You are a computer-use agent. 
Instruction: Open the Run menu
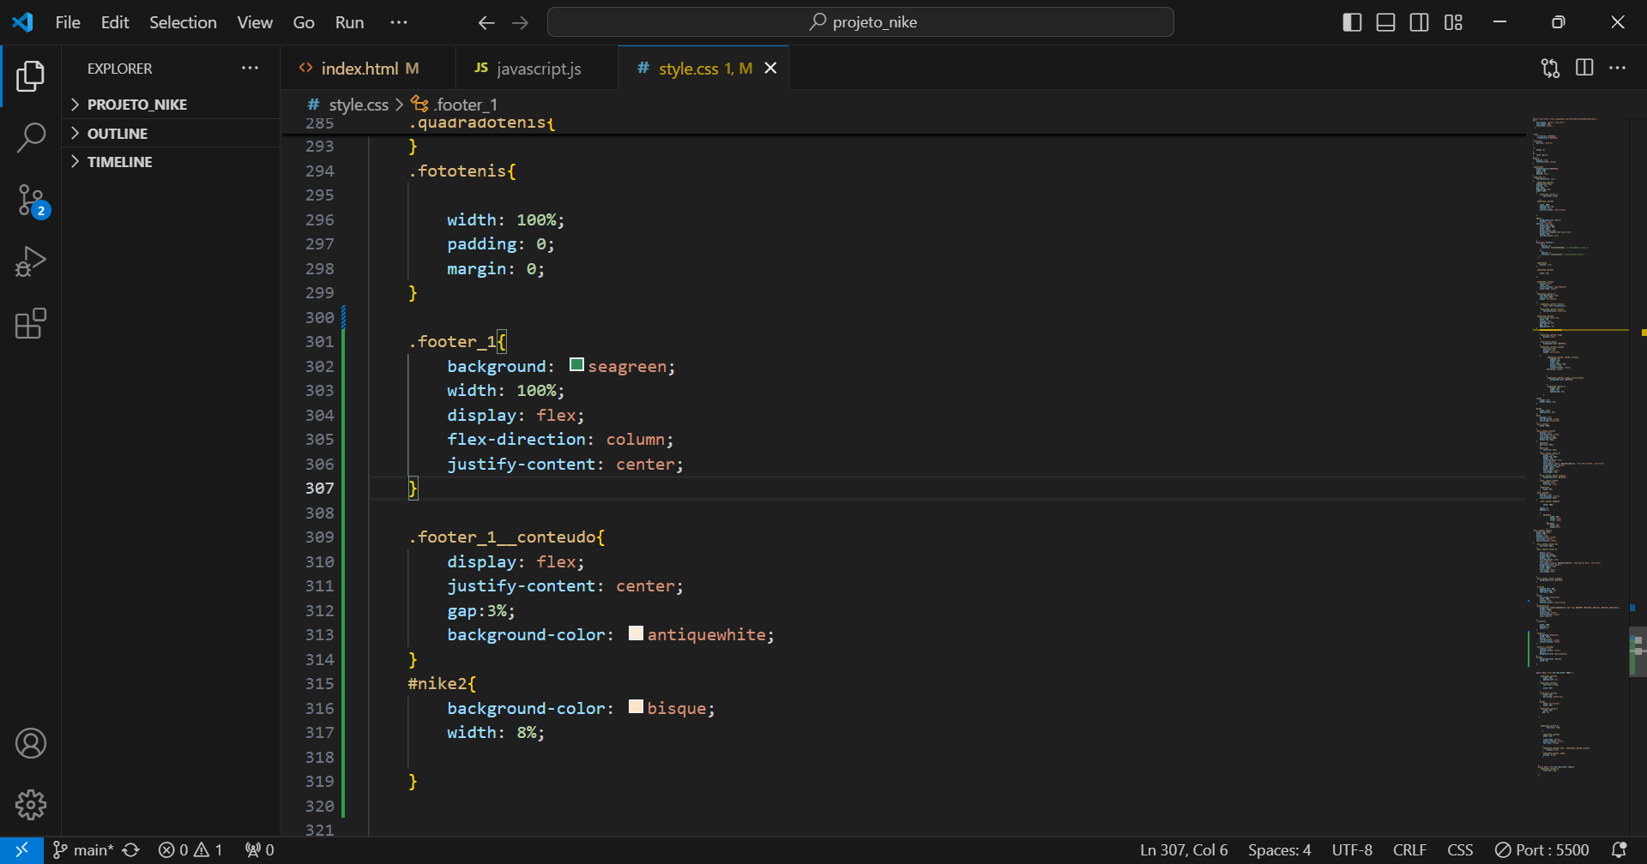point(349,22)
